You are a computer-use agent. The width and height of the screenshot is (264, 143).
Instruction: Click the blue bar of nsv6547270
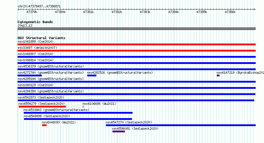click(181, 125)
